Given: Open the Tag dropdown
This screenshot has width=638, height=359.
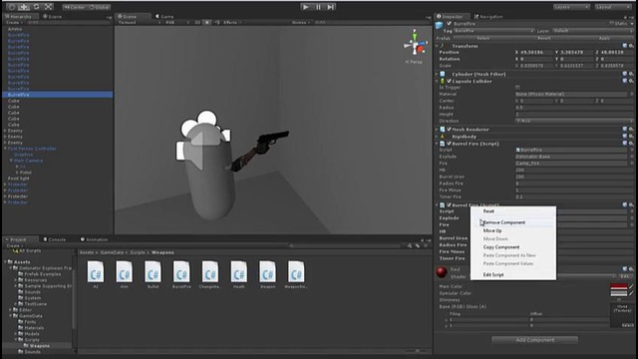Looking at the screenshot, I should click(x=494, y=31).
